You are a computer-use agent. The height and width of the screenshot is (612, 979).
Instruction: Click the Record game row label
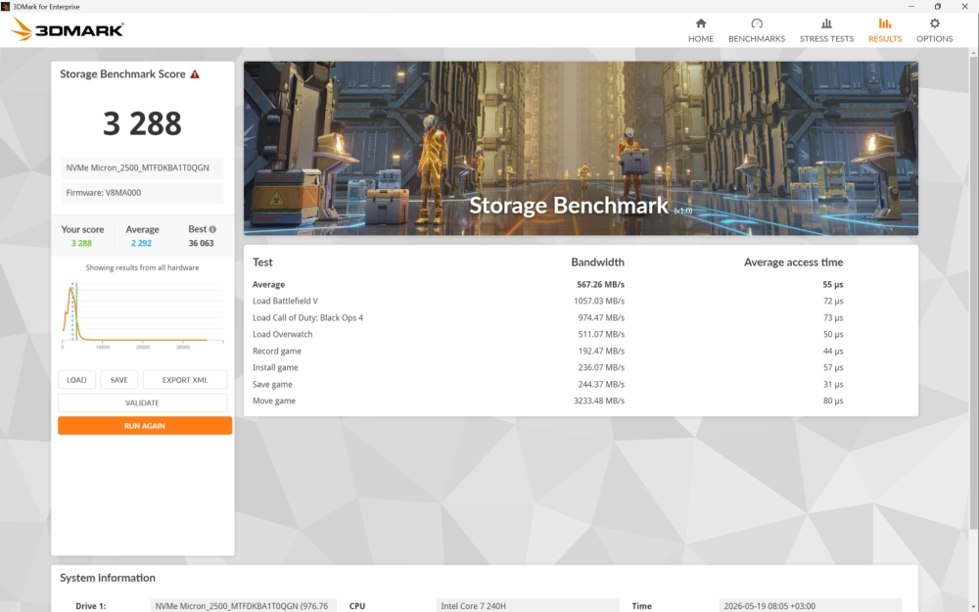[277, 351]
